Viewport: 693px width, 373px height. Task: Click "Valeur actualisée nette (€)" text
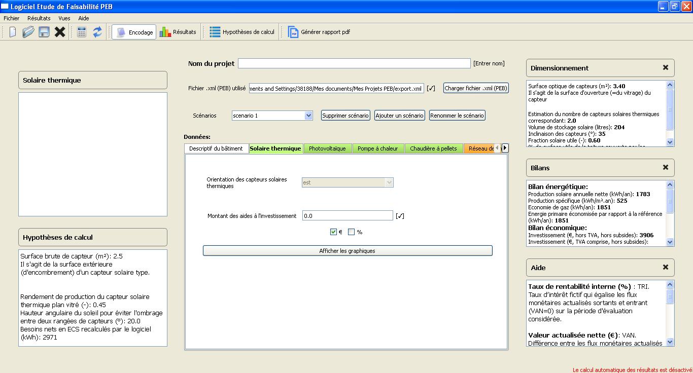574,335
